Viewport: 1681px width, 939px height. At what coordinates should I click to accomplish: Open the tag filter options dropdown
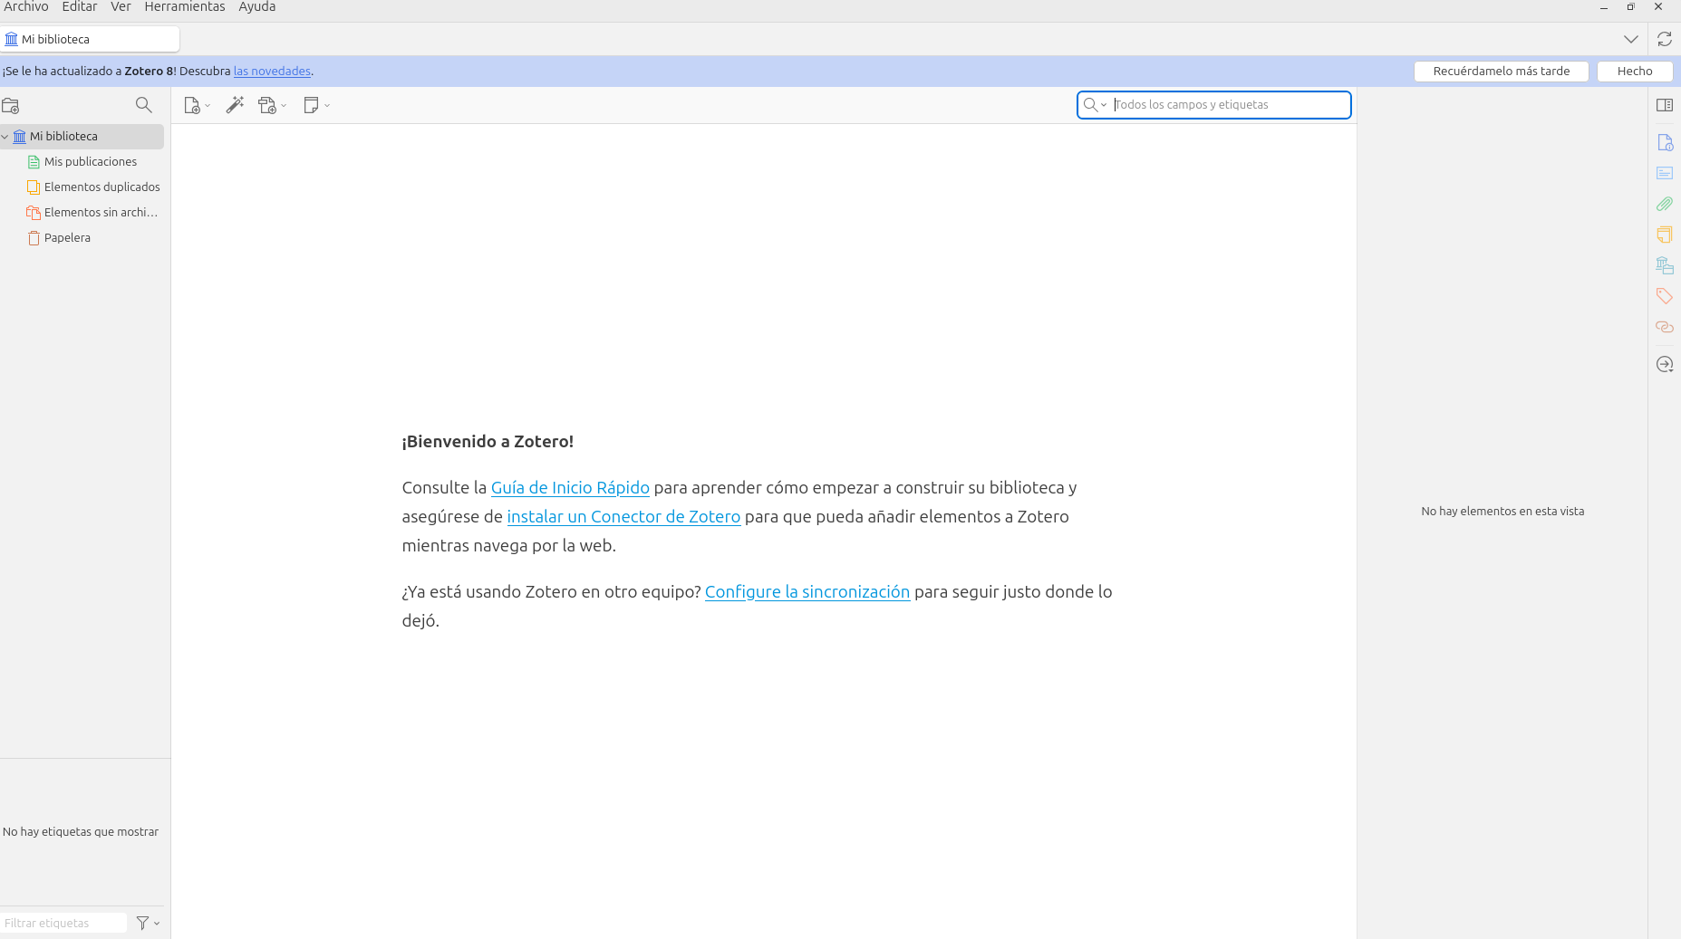[x=148, y=923]
